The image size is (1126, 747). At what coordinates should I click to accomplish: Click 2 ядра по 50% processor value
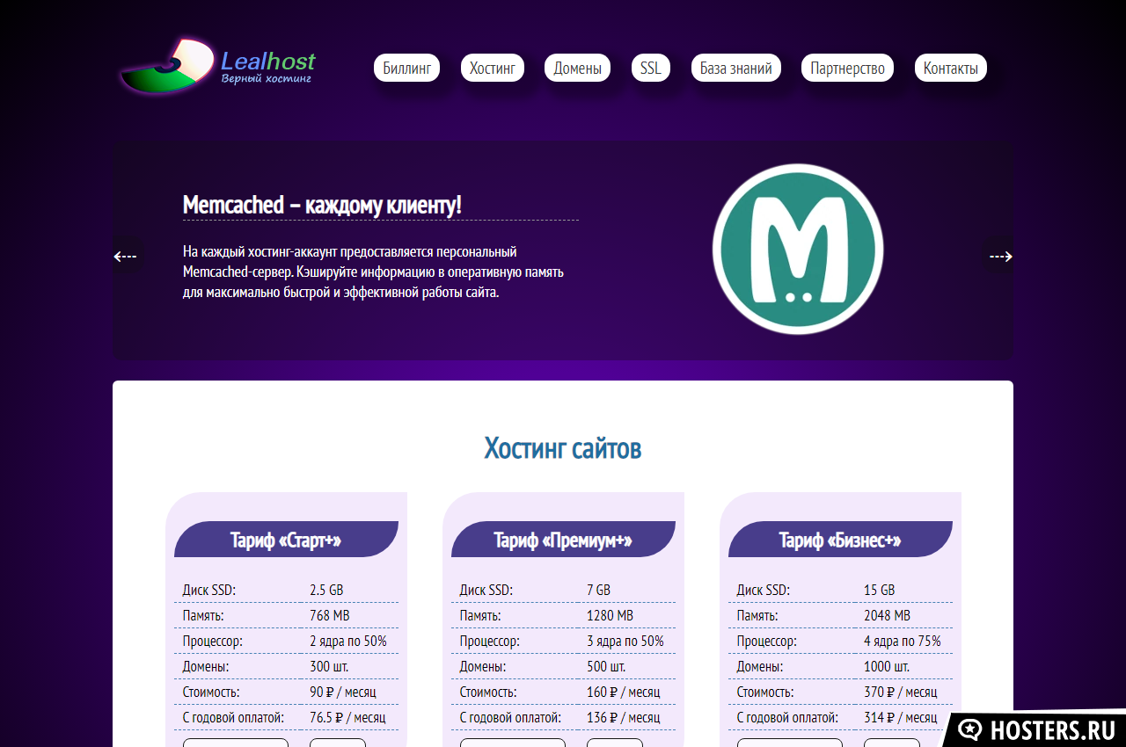348,641
